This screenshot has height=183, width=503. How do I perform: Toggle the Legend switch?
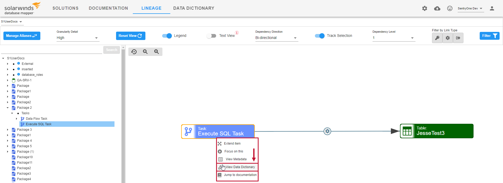(167, 36)
